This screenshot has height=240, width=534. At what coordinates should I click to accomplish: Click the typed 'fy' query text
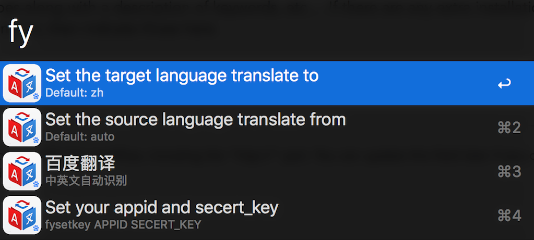[21, 31]
